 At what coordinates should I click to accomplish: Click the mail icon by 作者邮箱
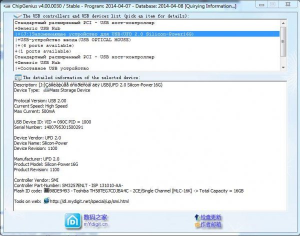197,224
